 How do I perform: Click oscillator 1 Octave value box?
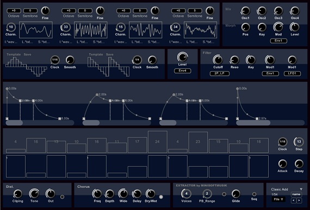pyautogui.click(x=14, y=11)
